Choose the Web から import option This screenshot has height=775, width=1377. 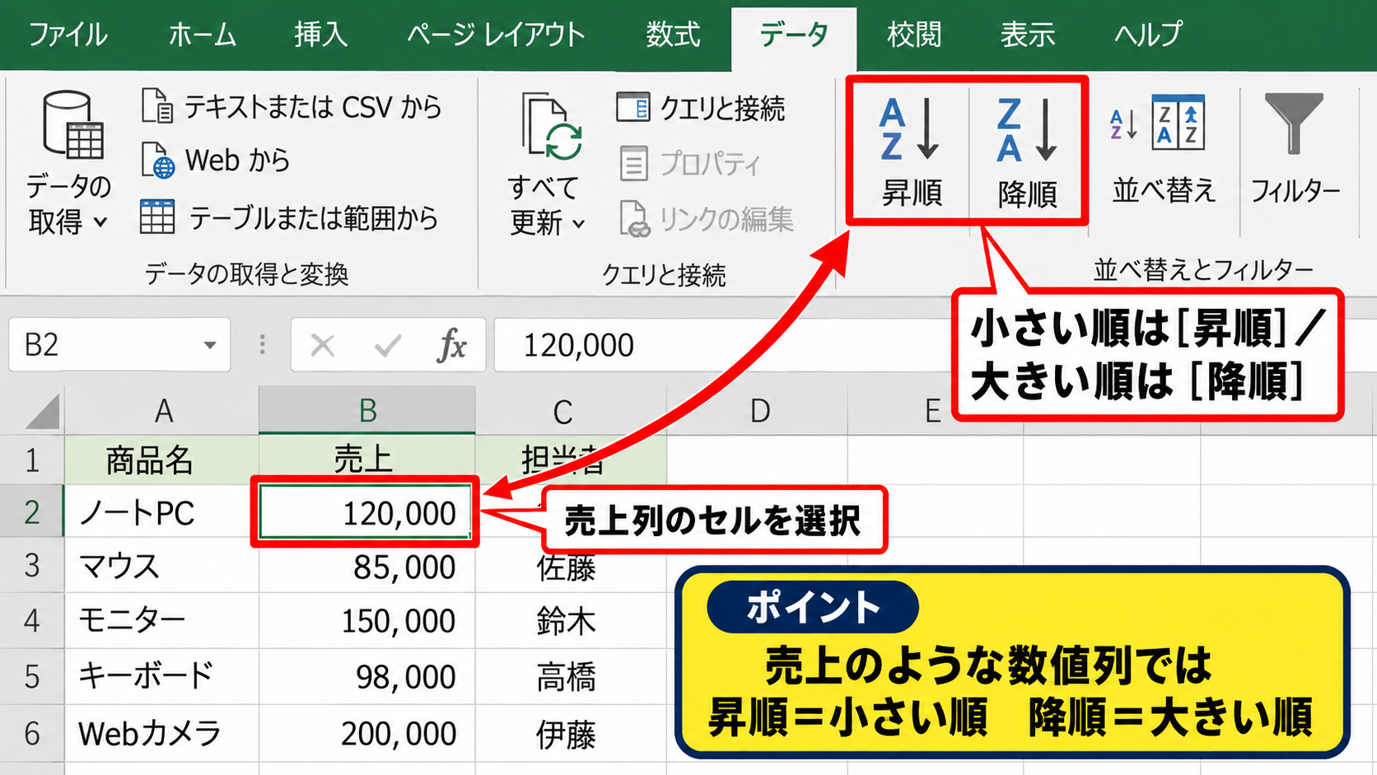coord(216,161)
